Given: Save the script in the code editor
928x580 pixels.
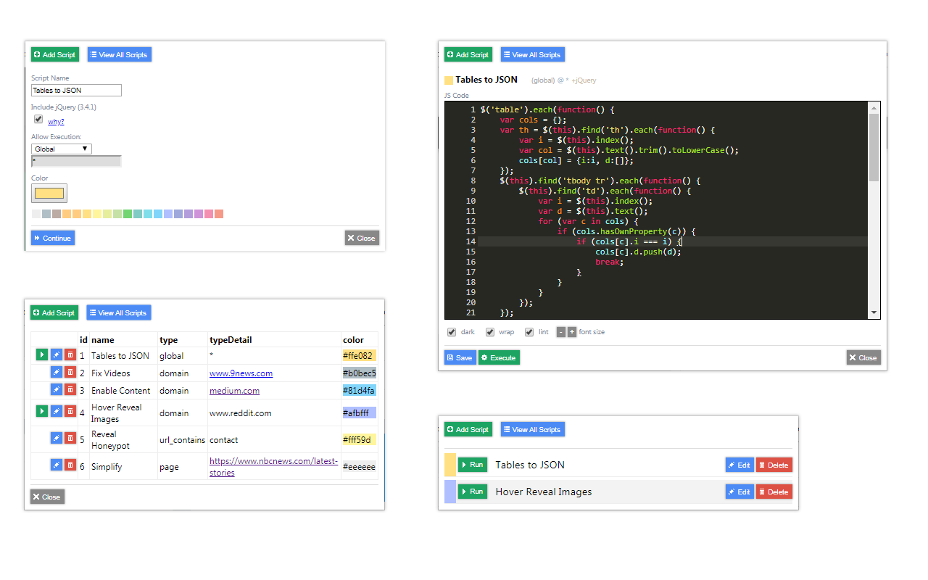Looking at the screenshot, I should pos(460,357).
